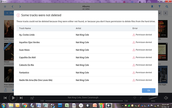Skip to the next track

[x=21, y=98]
